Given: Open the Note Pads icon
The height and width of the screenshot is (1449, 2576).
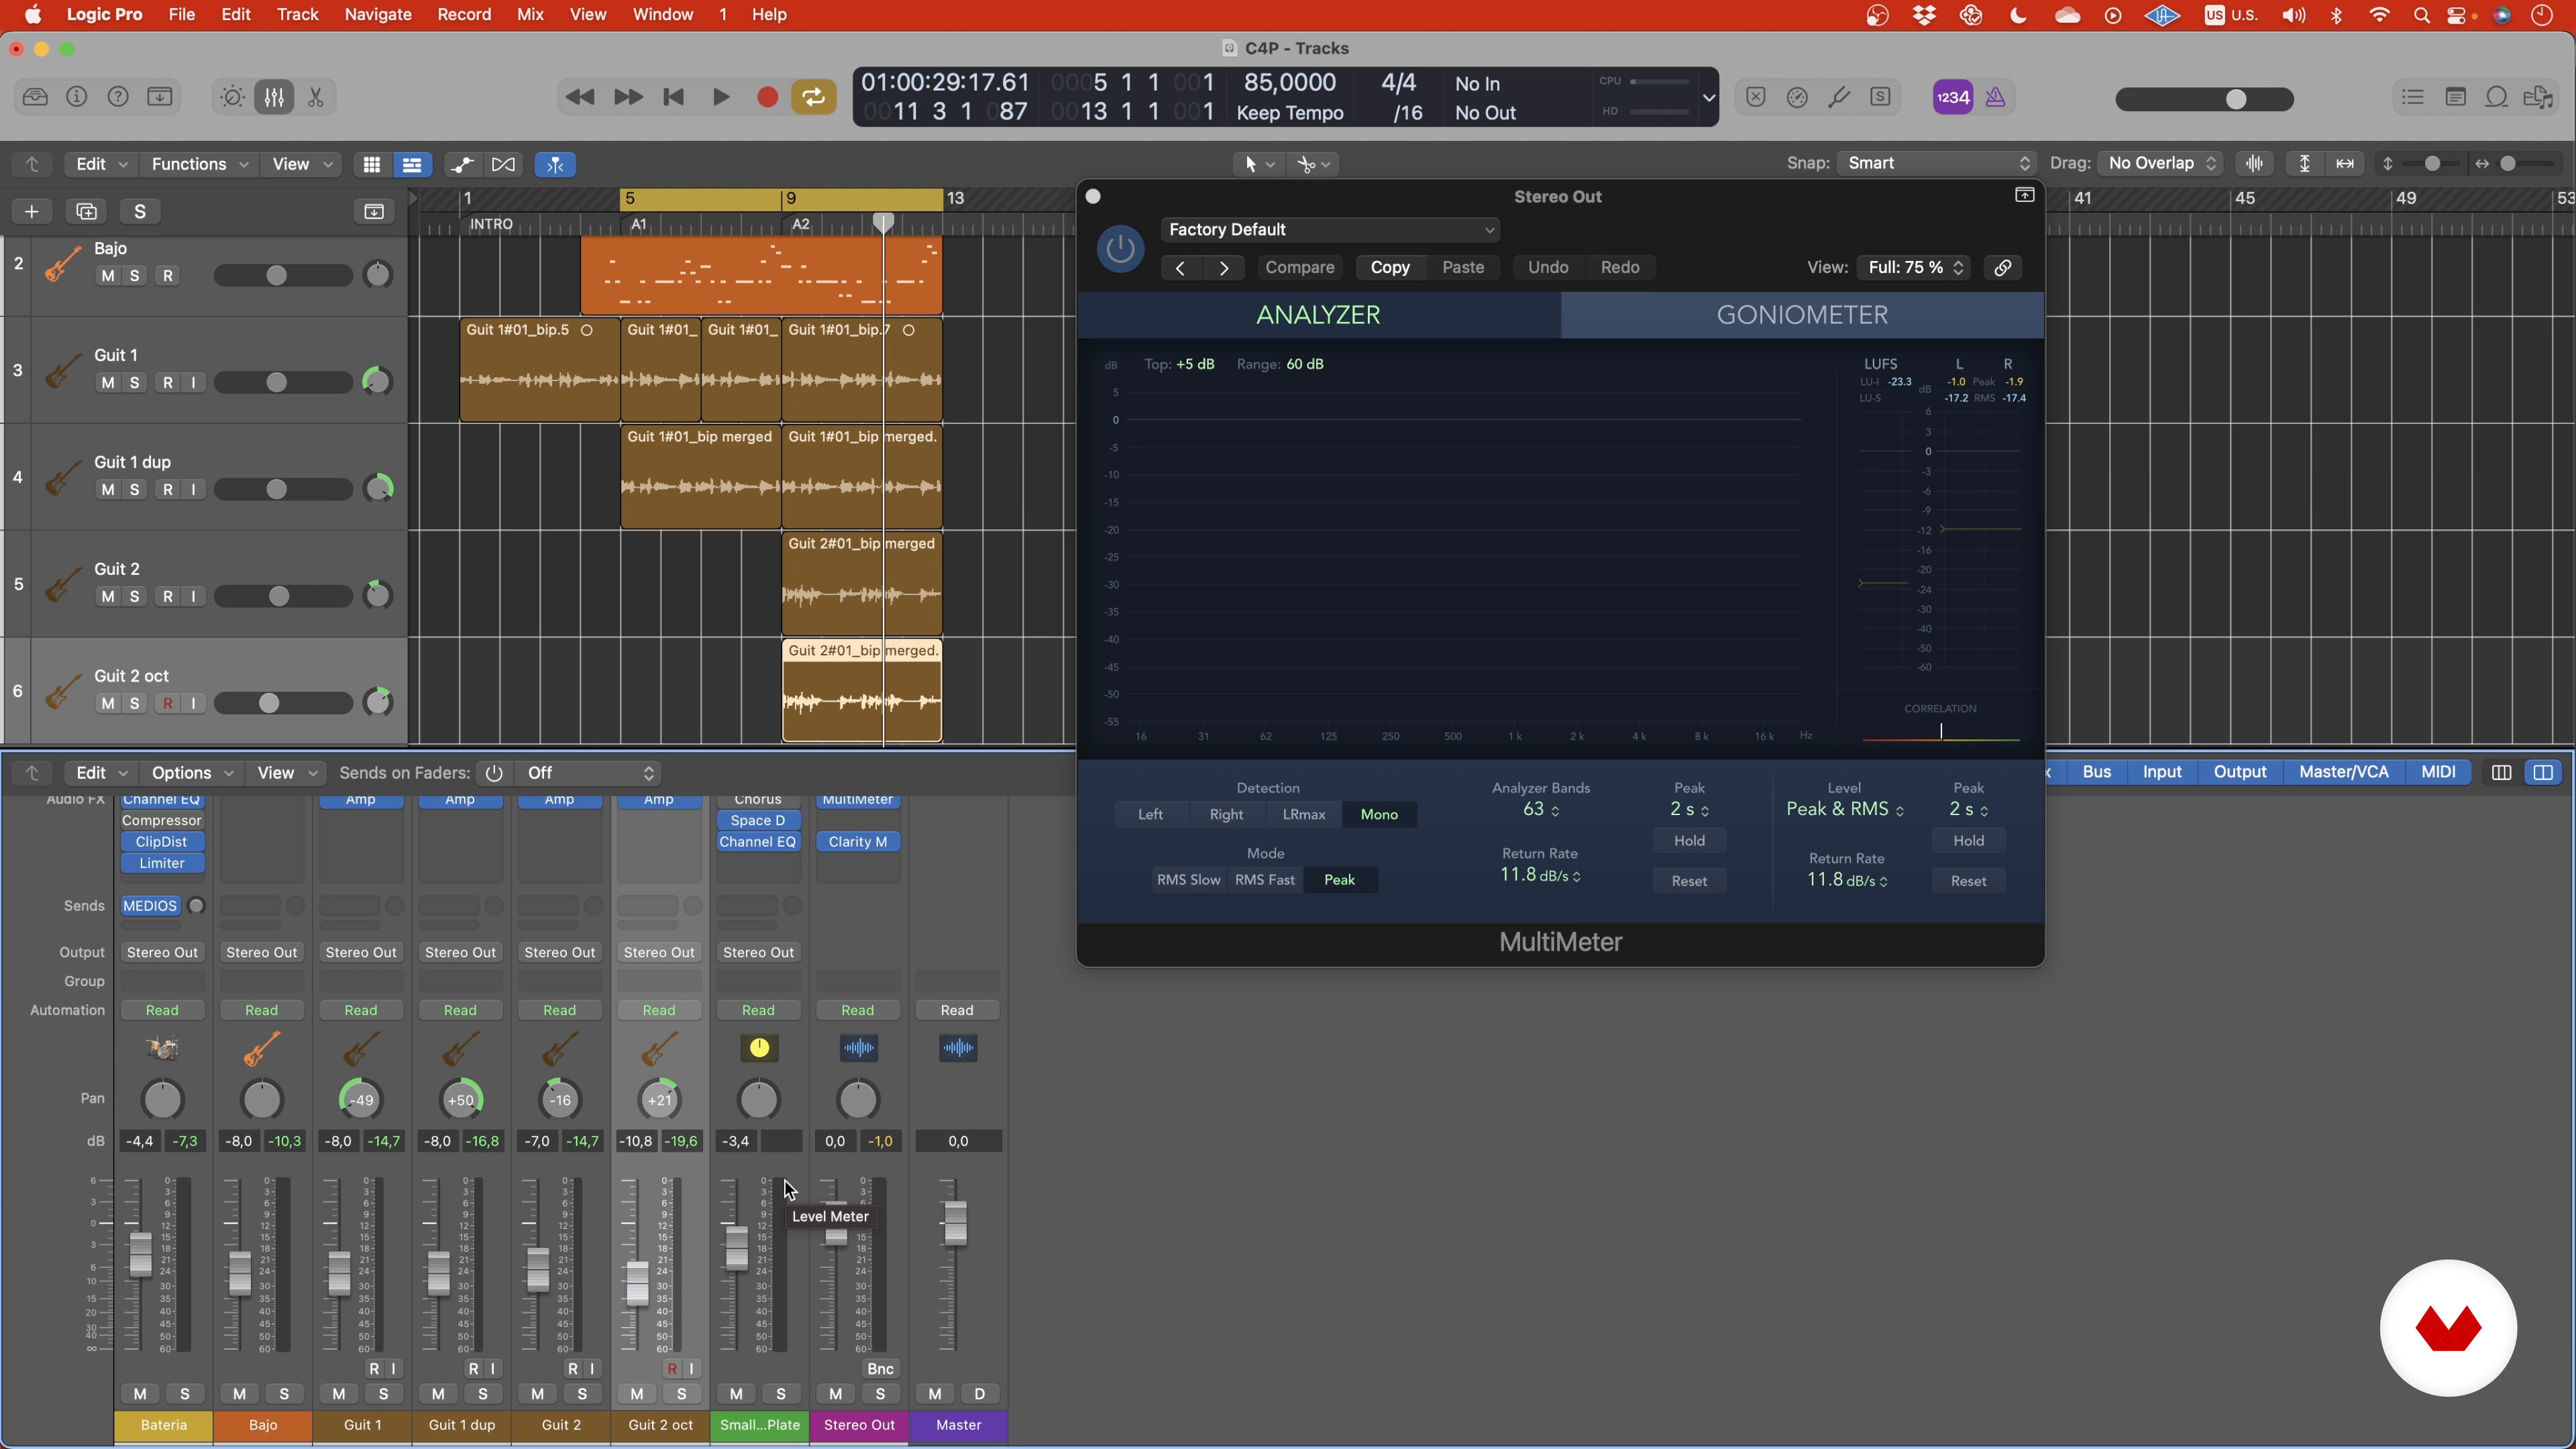Looking at the screenshot, I should coord(2455,97).
